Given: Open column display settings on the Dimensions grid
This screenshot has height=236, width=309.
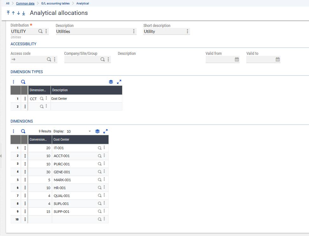Looking at the screenshot, I should (x=97, y=131).
